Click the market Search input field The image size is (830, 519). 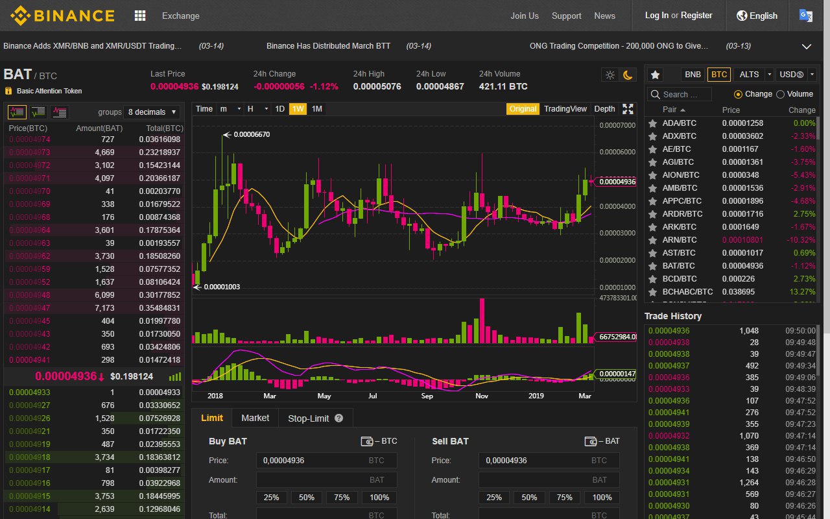click(679, 94)
